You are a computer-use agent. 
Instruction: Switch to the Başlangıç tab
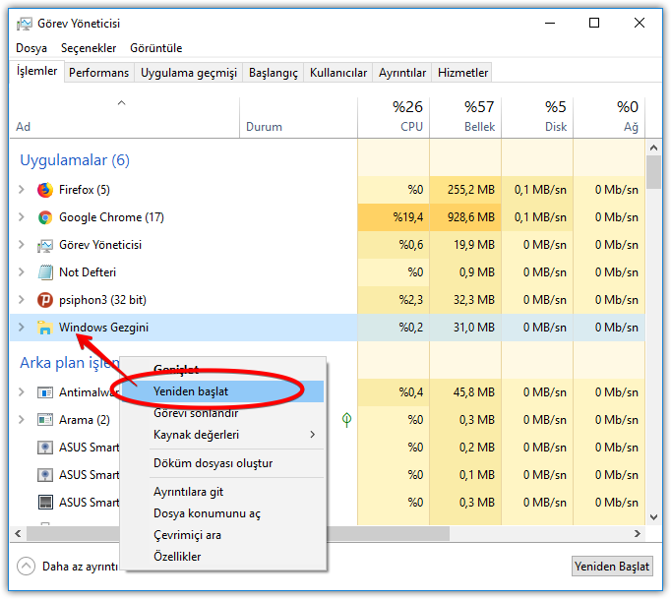tap(274, 73)
